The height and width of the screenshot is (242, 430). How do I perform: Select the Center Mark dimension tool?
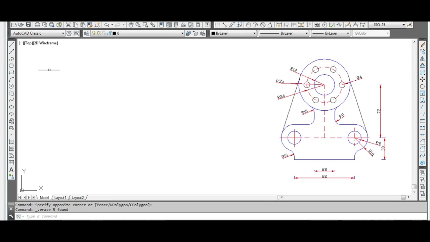coord(325,25)
